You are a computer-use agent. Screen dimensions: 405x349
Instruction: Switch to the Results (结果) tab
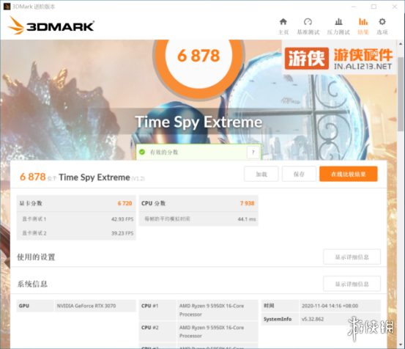pyautogui.click(x=363, y=26)
